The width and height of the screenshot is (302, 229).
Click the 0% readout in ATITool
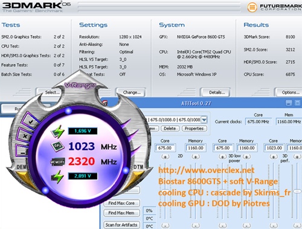coord(149,211)
